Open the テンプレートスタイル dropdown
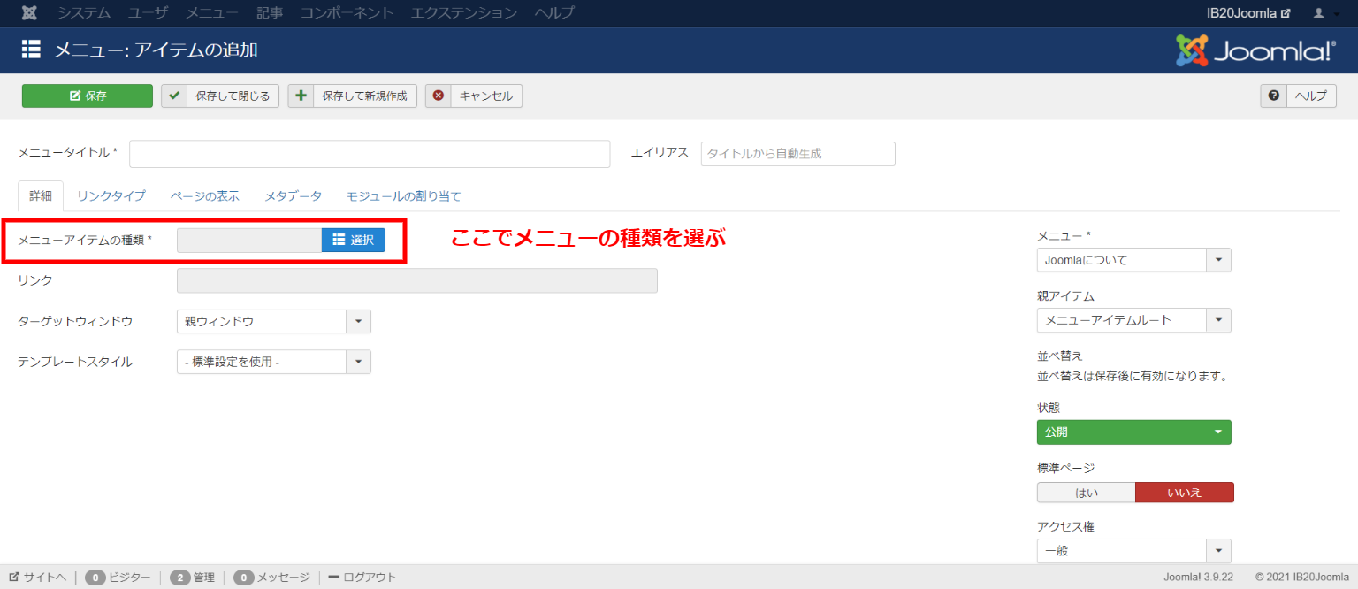 pyautogui.click(x=273, y=362)
